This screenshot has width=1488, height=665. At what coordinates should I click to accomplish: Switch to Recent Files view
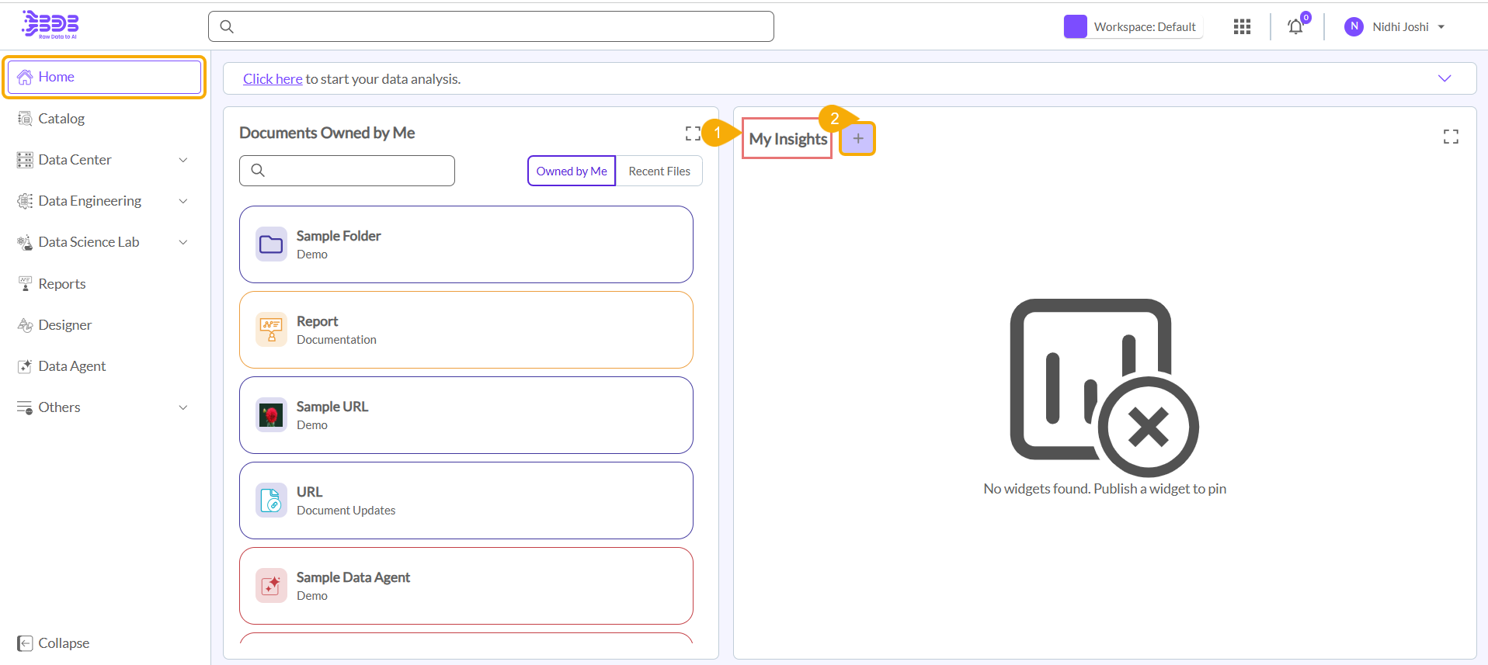[x=659, y=171]
